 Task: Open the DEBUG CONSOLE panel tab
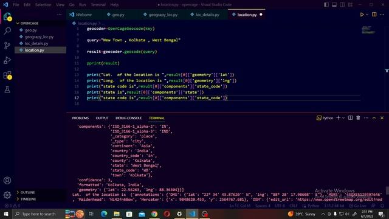point(128,118)
